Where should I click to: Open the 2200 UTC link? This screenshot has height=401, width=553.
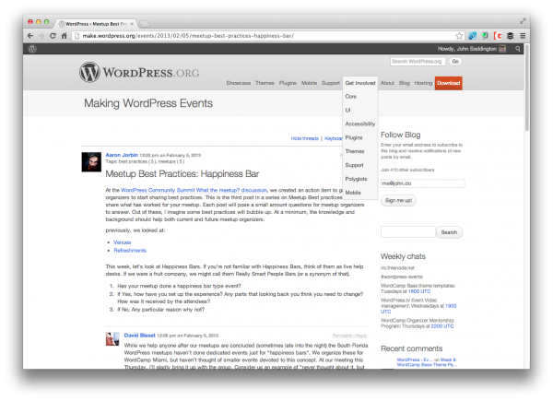442,326
